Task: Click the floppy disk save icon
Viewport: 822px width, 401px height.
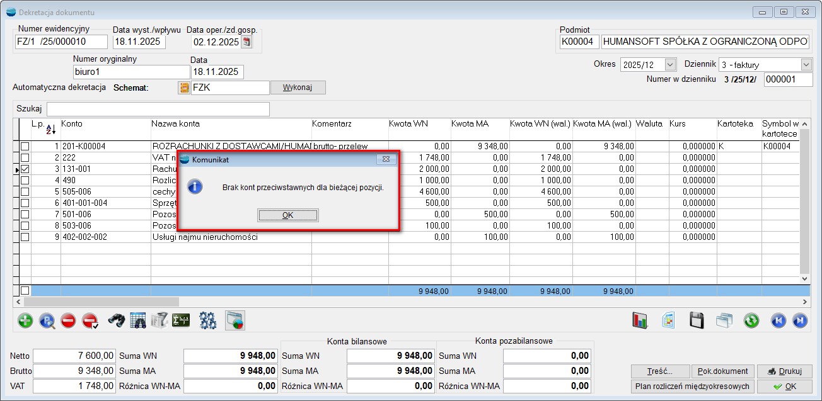Action: tap(697, 320)
